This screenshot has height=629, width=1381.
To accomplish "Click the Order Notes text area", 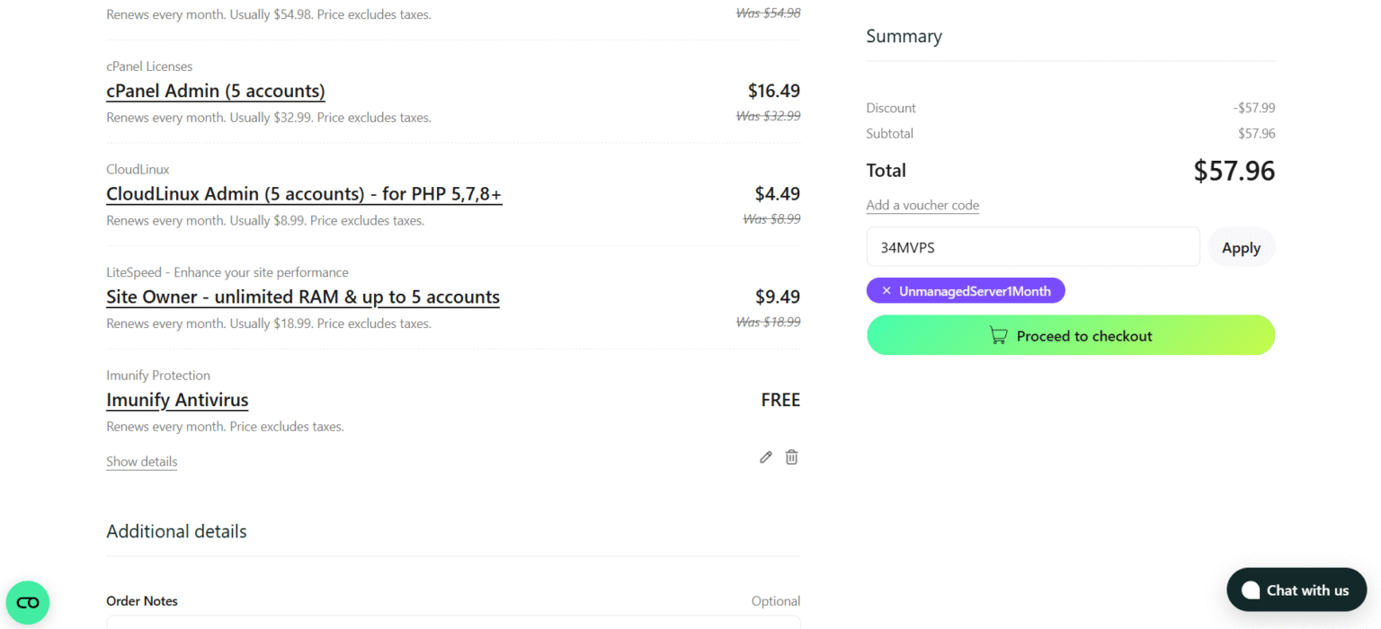I will pyautogui.click(x=453, y=622).
